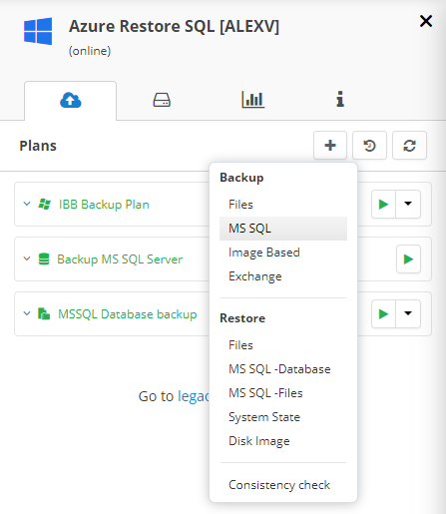446x514 pixels.
Task: Run the IBB Backup Plan
Action: click(383, 204)
